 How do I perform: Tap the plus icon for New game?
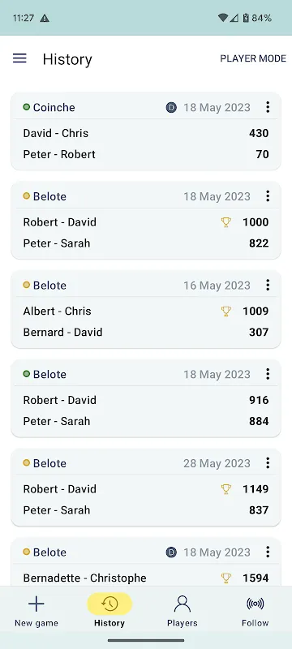point(36,604)
